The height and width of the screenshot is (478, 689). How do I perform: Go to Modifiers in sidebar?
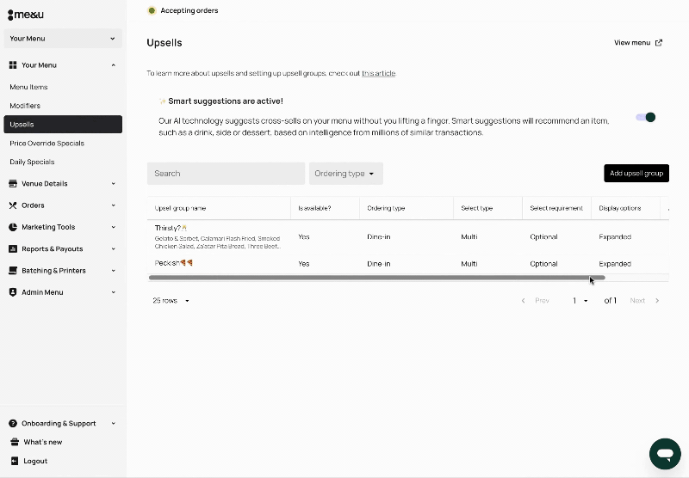[x=25, y=106]
